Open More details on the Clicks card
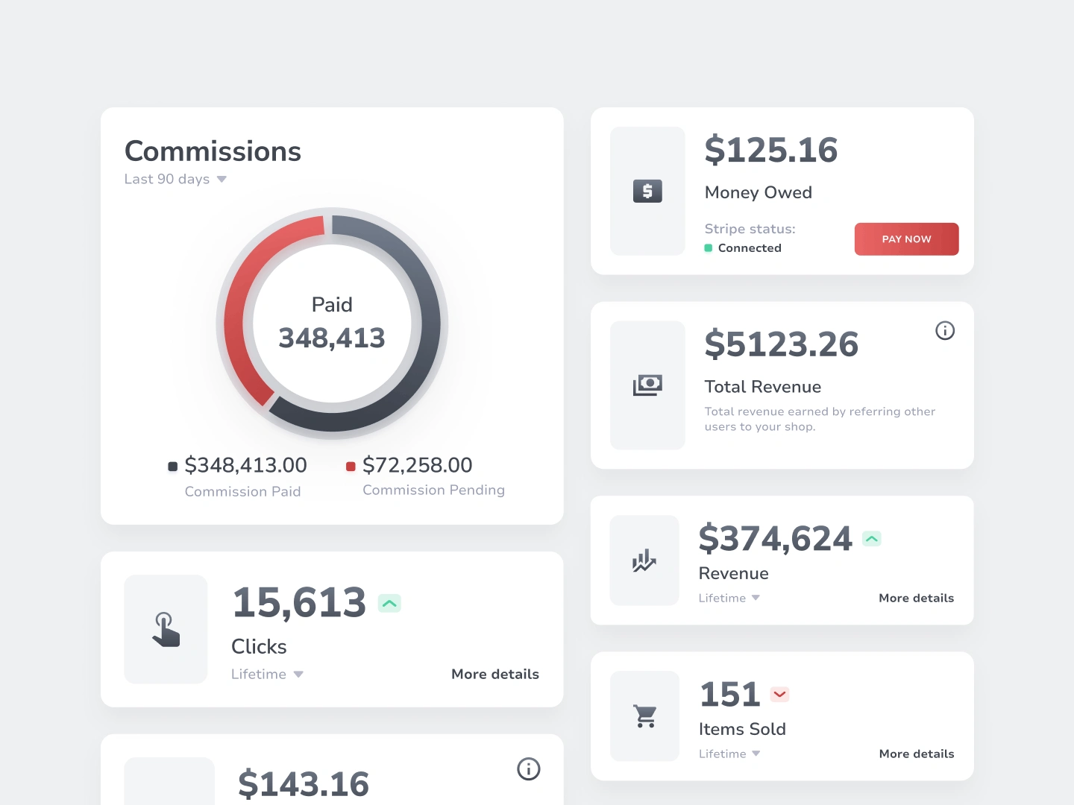The height and width of the screenshot is (805, 1074). (494, 674)
